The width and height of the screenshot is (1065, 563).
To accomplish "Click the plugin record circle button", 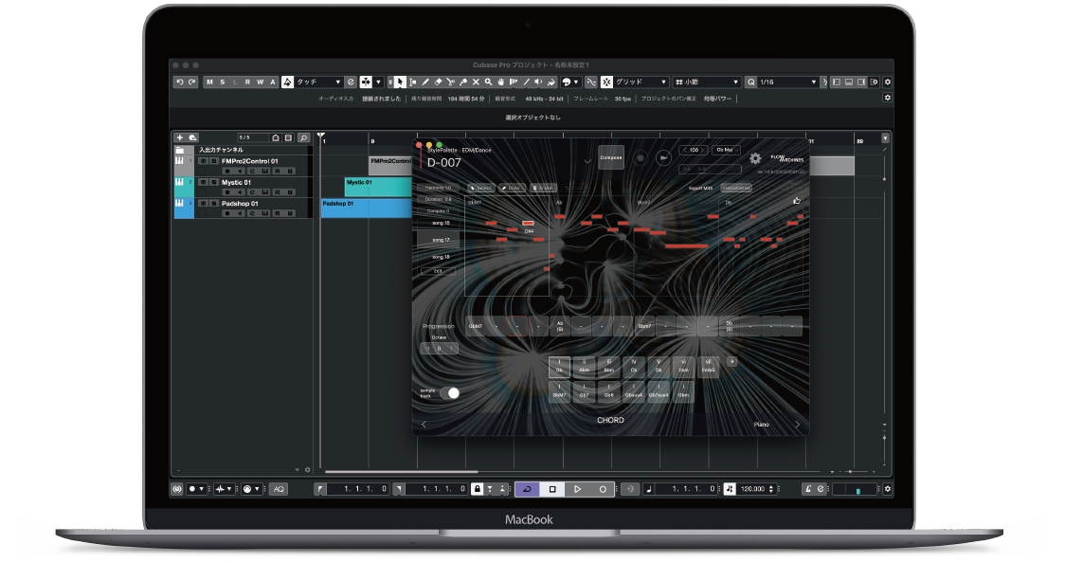I will (x=640, y=158).
